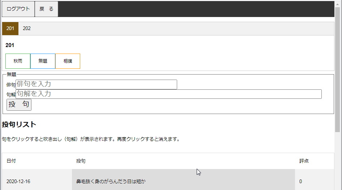The width and height of the screenshot is (342, 190).
Task: Click the 評点 column header
Action: tap(304, 161)
